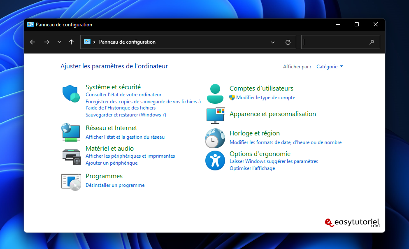Go up one level with the up arrow

(71, 42)
